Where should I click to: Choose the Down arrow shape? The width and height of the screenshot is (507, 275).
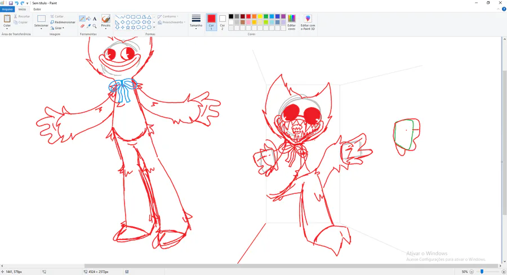[117, 28]
